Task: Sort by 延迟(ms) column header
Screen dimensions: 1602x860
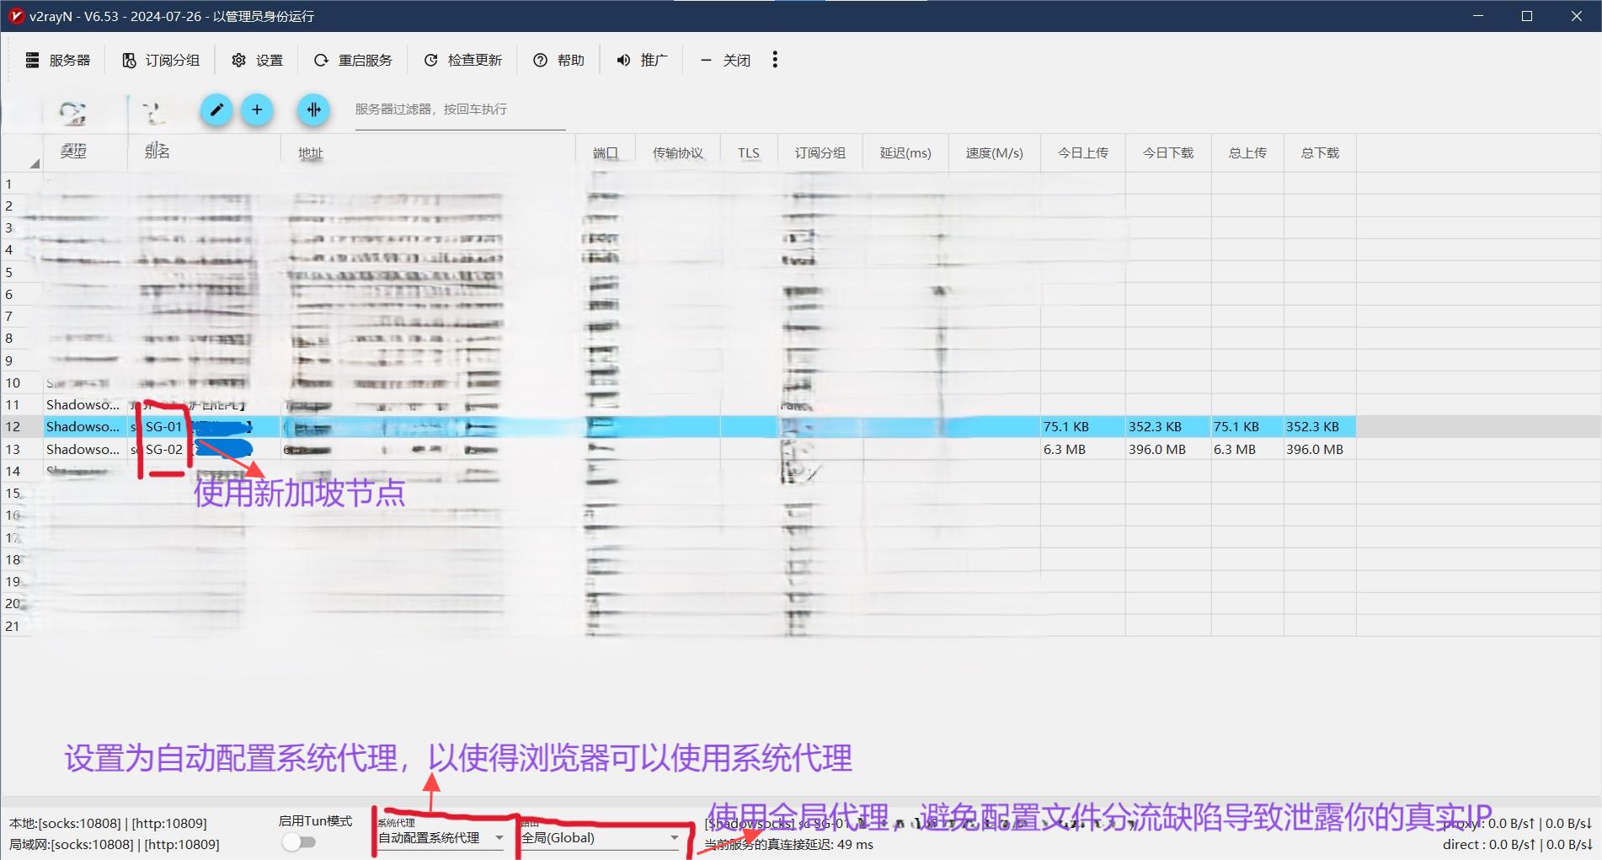Action: (905, 152)
